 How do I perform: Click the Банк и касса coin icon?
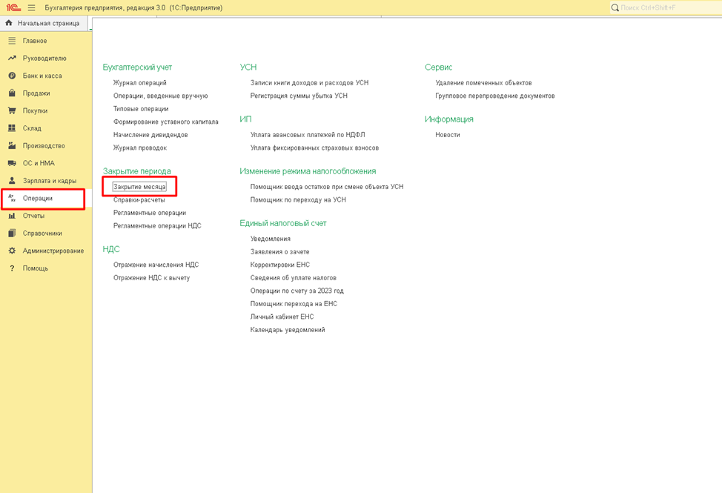tap(12, 76)
